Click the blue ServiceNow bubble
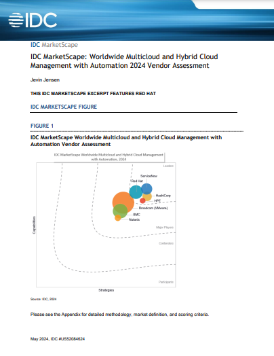274x356 pixels. [x=146, y=189]
